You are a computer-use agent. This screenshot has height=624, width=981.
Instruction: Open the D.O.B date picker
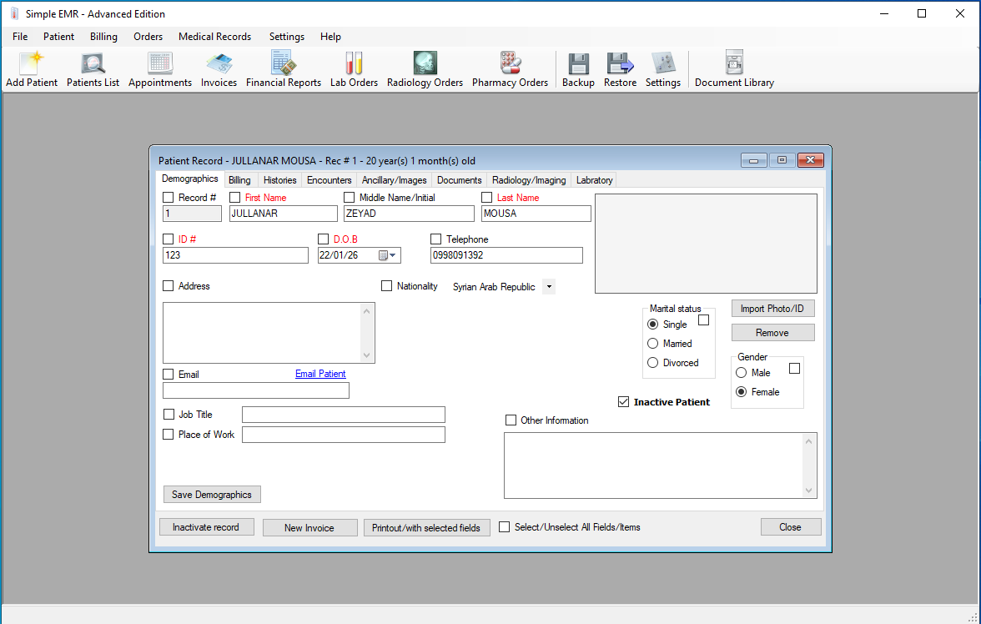[x=385, y=254]
